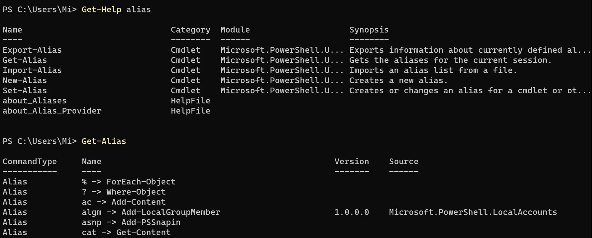Click the Get-Alias command at the second prompt
Screen dimensions: 592x238
[104, 141]
